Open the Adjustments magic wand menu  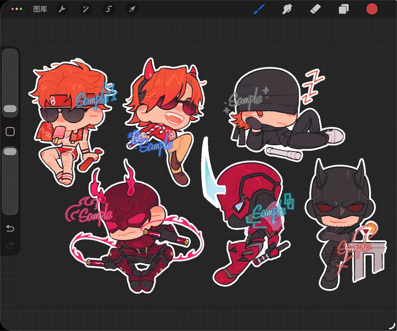click(85, 9)
